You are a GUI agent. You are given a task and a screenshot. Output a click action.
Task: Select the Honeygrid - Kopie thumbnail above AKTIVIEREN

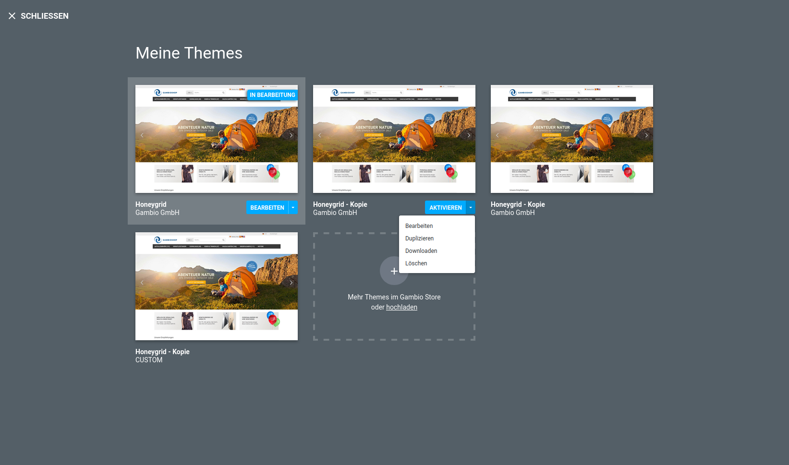point(394,139)
